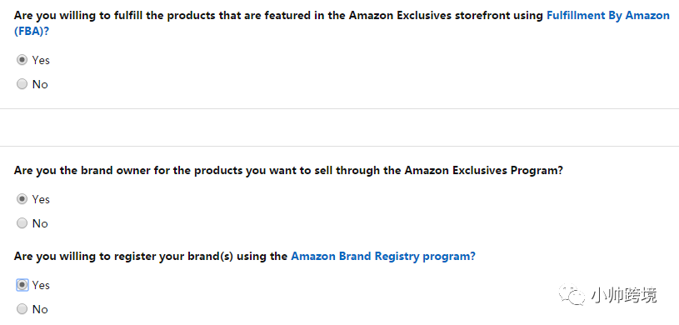Select Yes radio for FBA fulfillment question

[x=22, y=60]
